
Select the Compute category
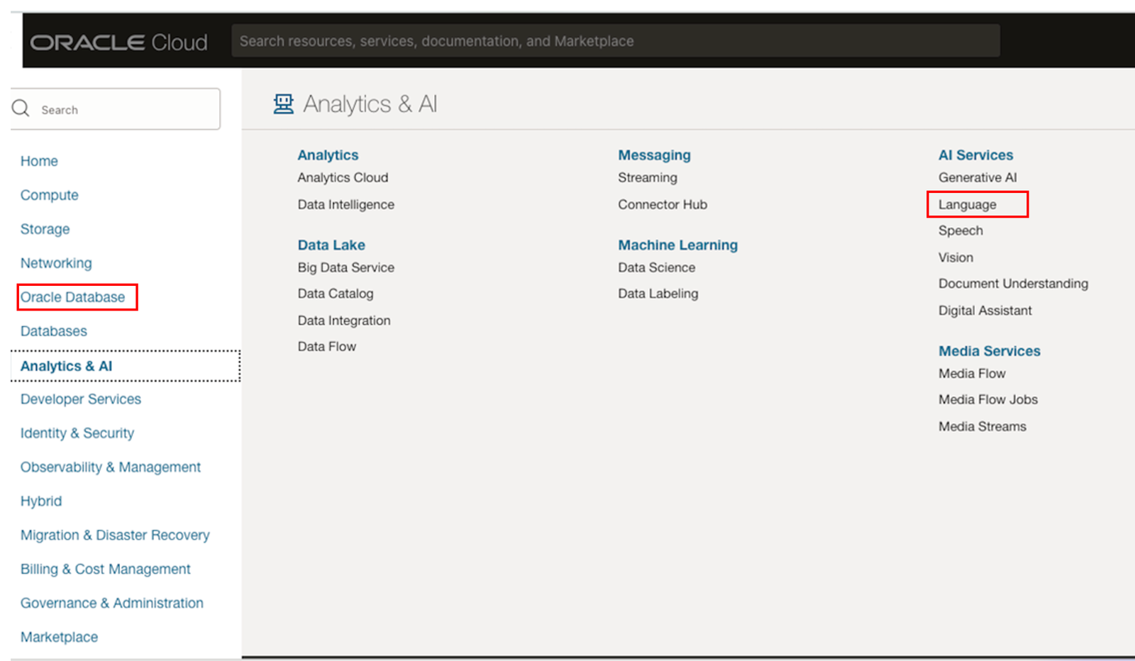(x=49, y=194)
